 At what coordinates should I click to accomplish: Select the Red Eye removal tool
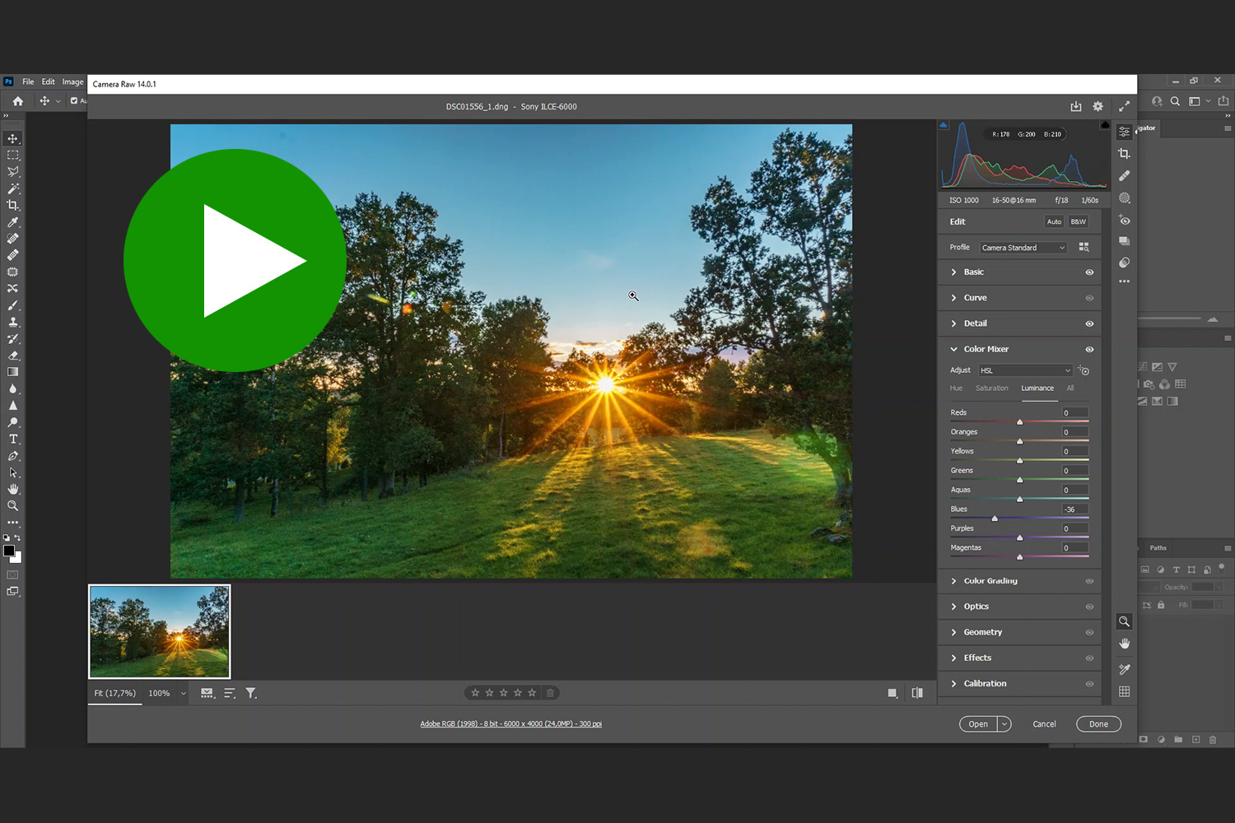click(x=1124, y=221)
